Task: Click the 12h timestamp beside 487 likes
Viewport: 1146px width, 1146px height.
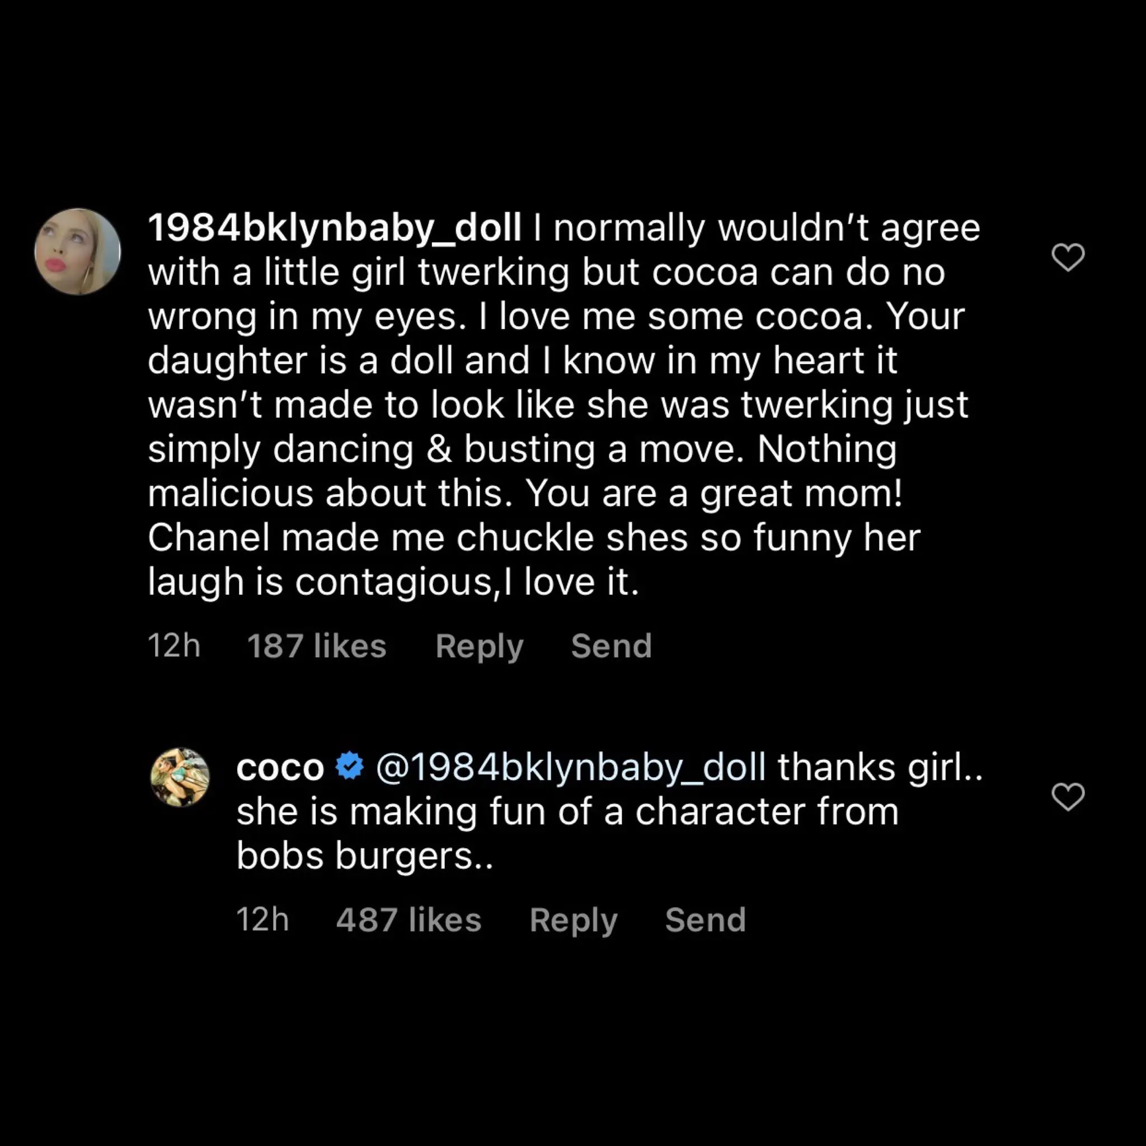Action: click(263, 920)
